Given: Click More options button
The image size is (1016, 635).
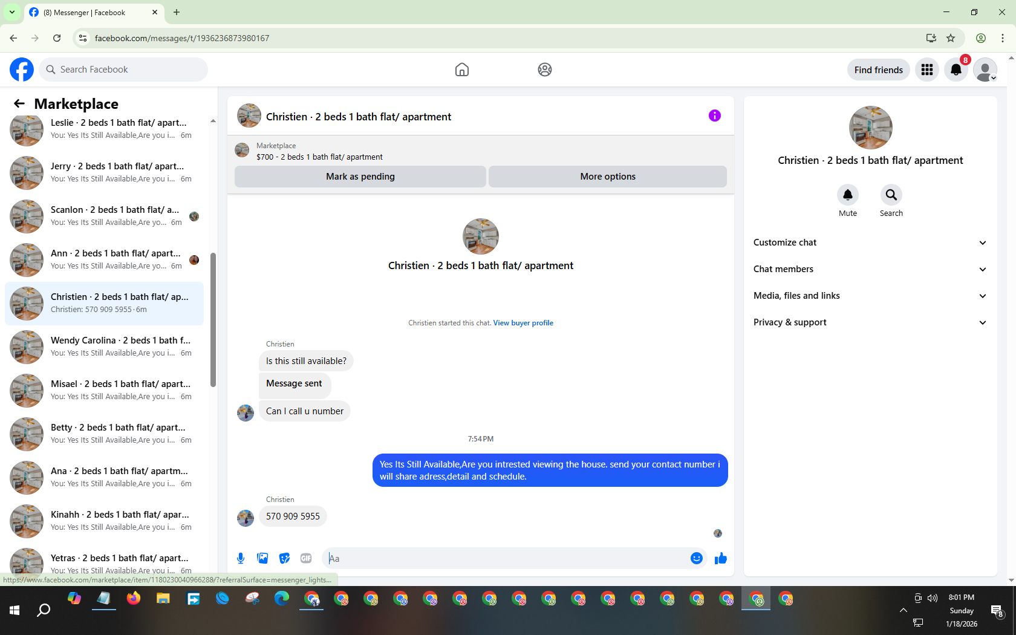Looking at the screenshot, I should (608, 177).
